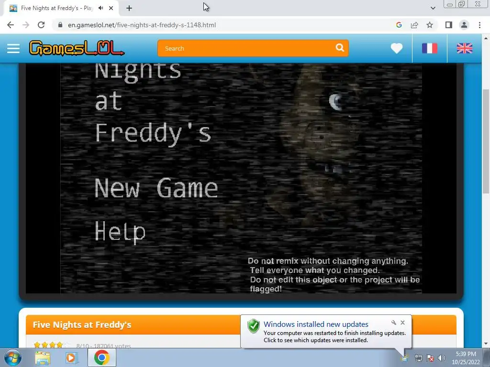The image size is (490, 367).
Task: Open the Google icon in address bar
Action: click(x=399, y=25)
